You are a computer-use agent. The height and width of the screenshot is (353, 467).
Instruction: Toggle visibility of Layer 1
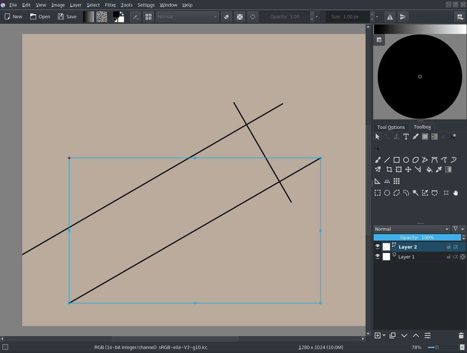click(377, 256)
